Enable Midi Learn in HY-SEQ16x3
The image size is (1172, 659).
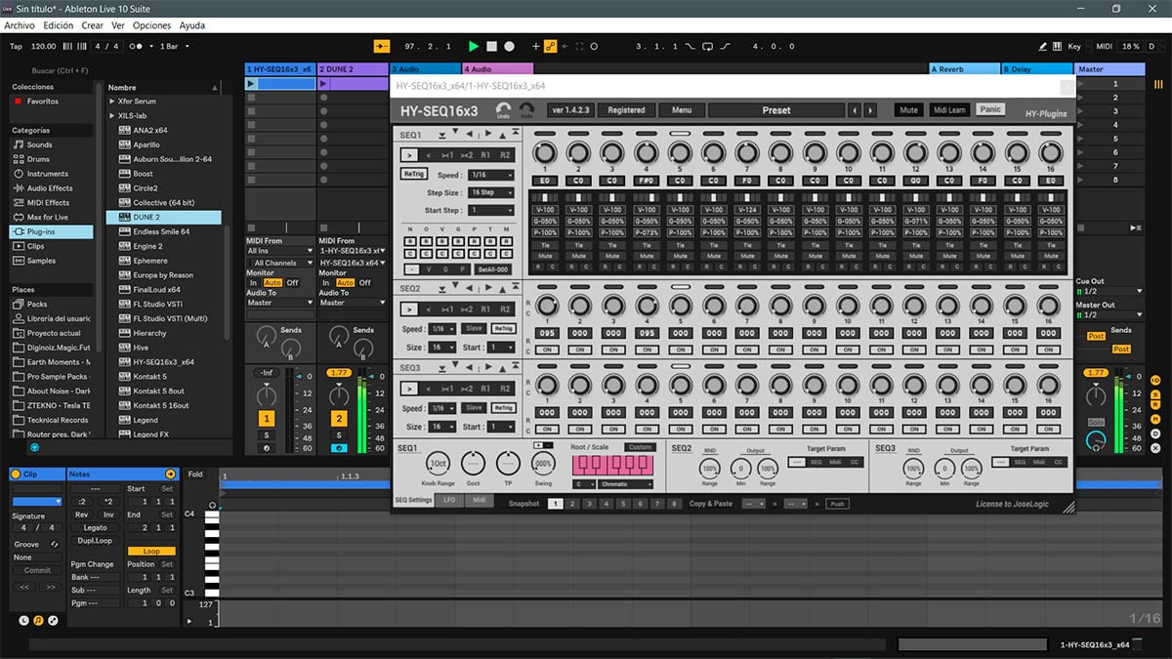948,110
